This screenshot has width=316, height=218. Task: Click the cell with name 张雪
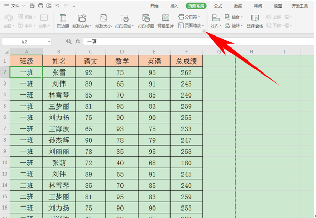point(59,72)
